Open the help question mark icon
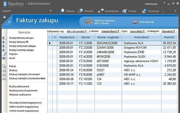 [164, 3]
